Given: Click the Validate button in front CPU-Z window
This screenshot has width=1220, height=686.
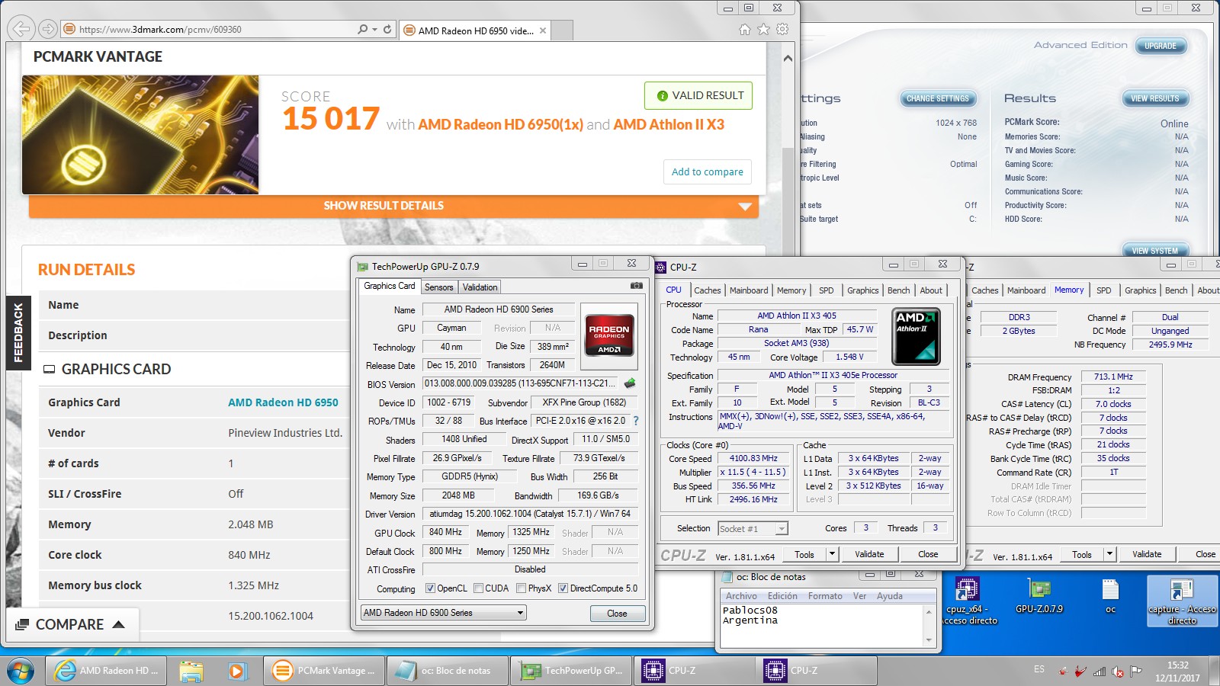Looking at the screenshot, I should pos(869,554).
